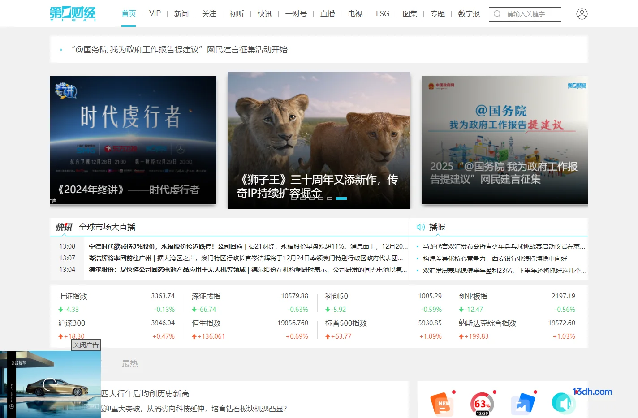Open the 快讯 flash news menu
This screenshot has width=638, height=418.
click(x=265, y=13)
